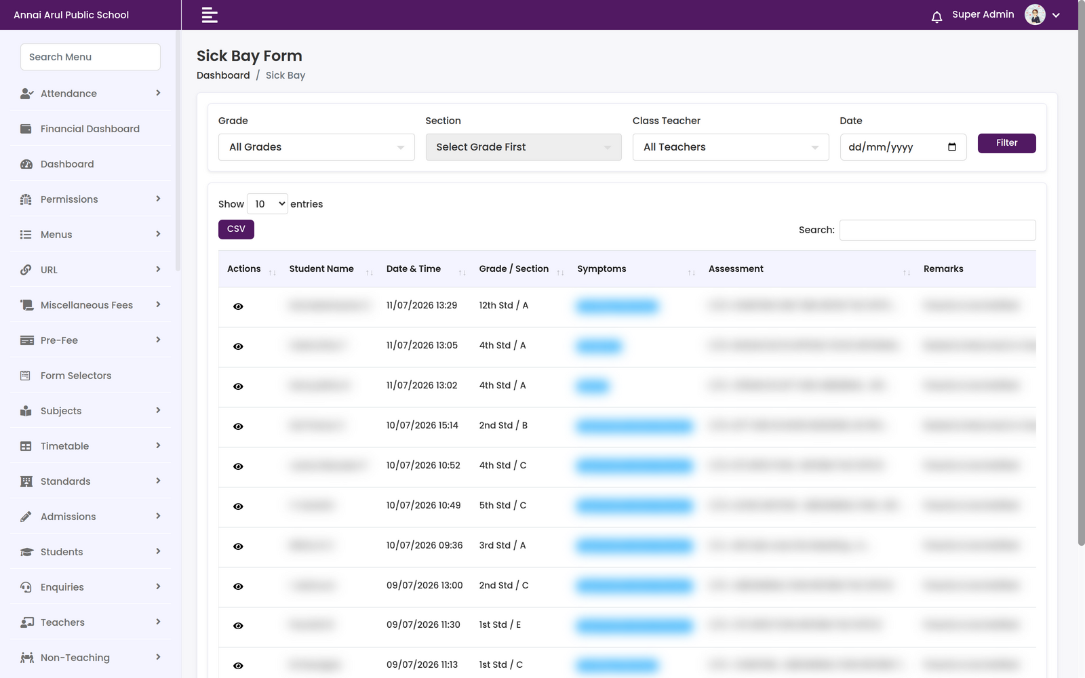
Task: Click the Super Admin avatar picture
Action: (1035, 14)
